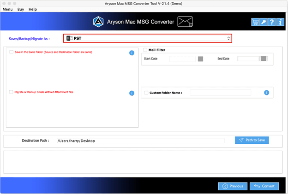Show info for Save in the Same Folder
Screen dimensions: 288x194
coord(132,53)
